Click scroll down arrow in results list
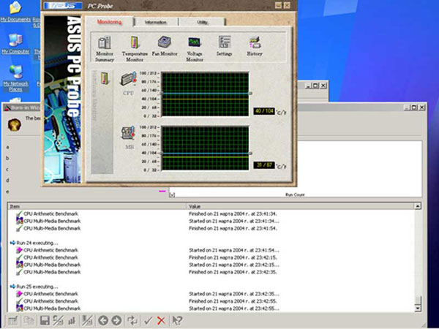This screenshot has width=439, height=329. pos(418,309)
